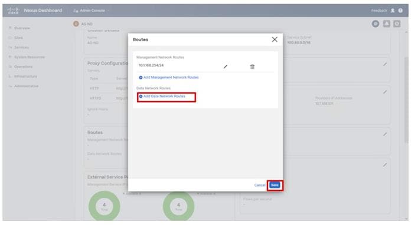Open Services in the sidebar

coord(21,47)
